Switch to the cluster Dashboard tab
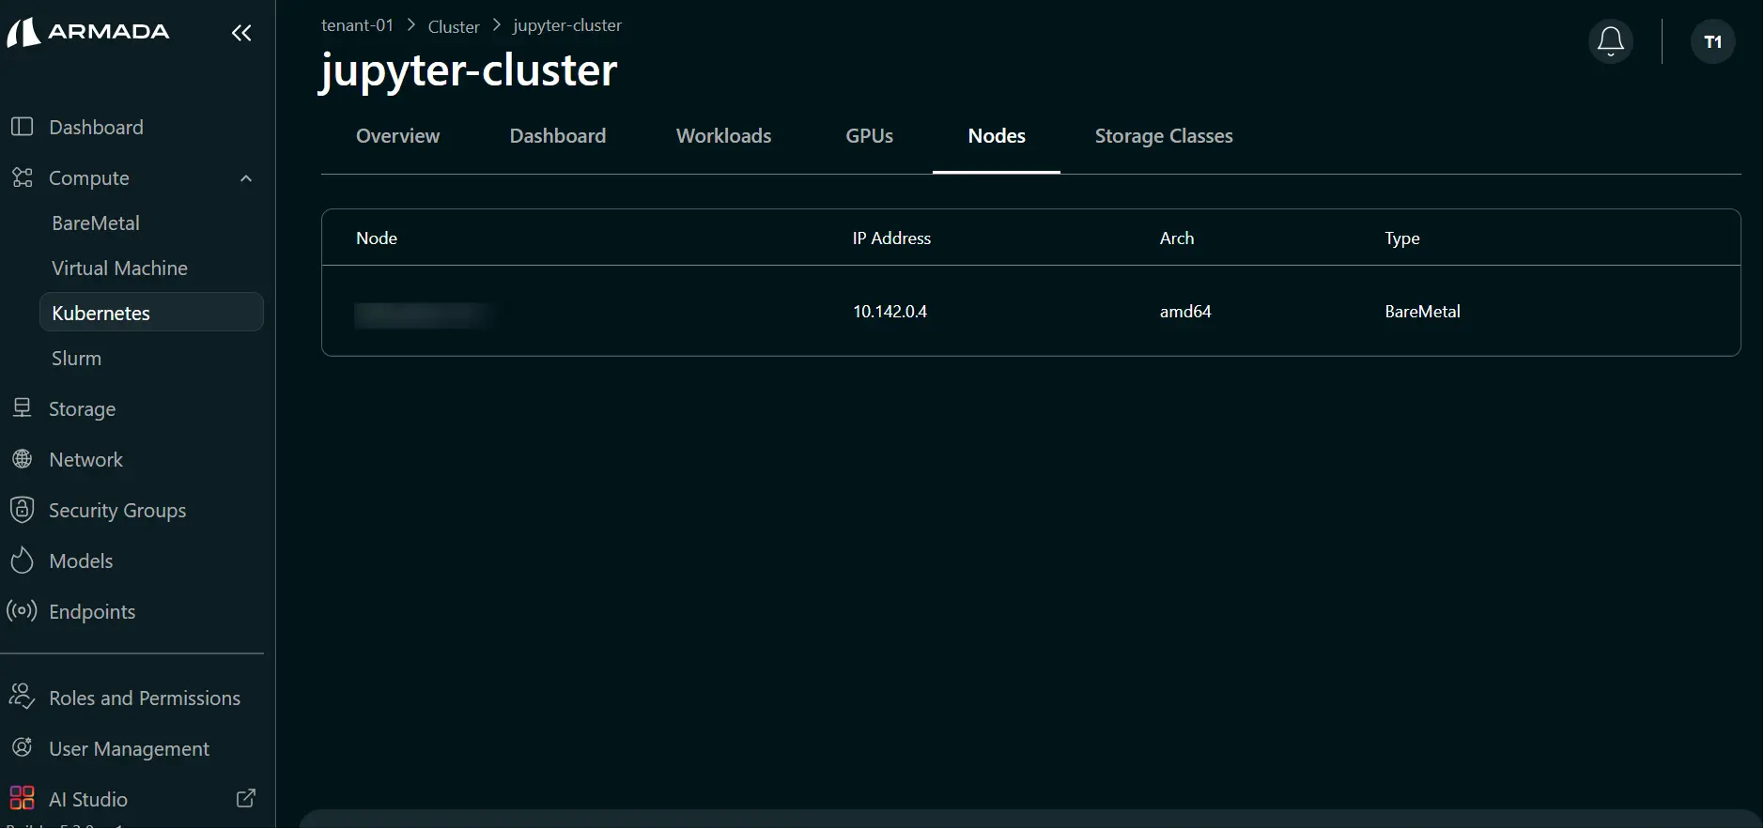This screenshot has height=829, width=1764. (558, 136)
